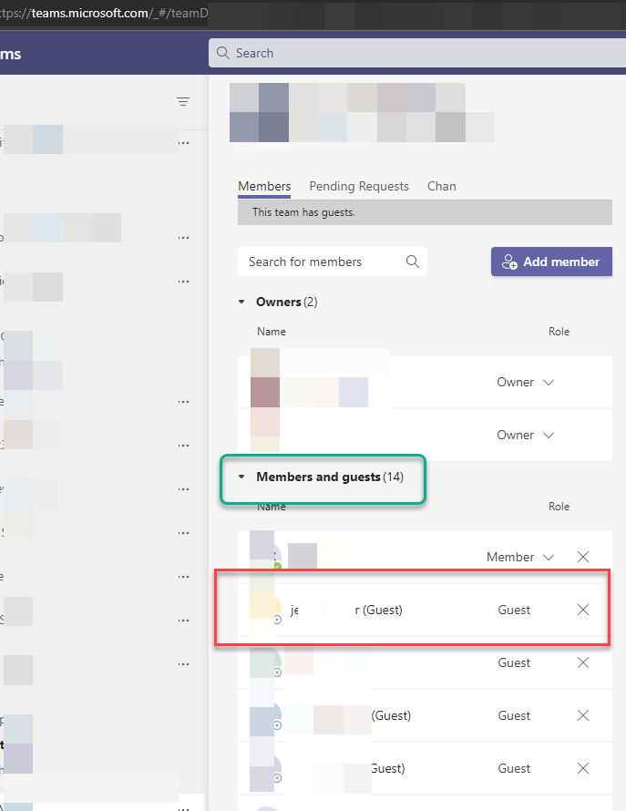Image resolution: width=626 pixels, height=811 pixels.
Task: Click the X for the third listed guest
Action: pos(583,715)
